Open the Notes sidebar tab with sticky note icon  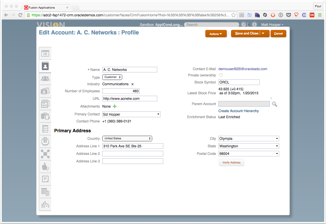pos(45,179)
